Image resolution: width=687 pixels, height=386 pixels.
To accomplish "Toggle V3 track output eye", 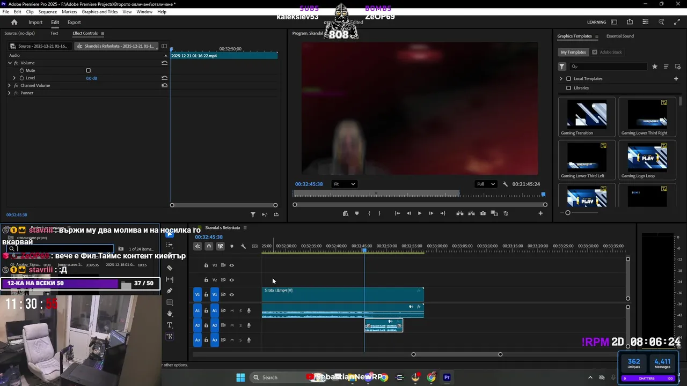I will 232,265.
